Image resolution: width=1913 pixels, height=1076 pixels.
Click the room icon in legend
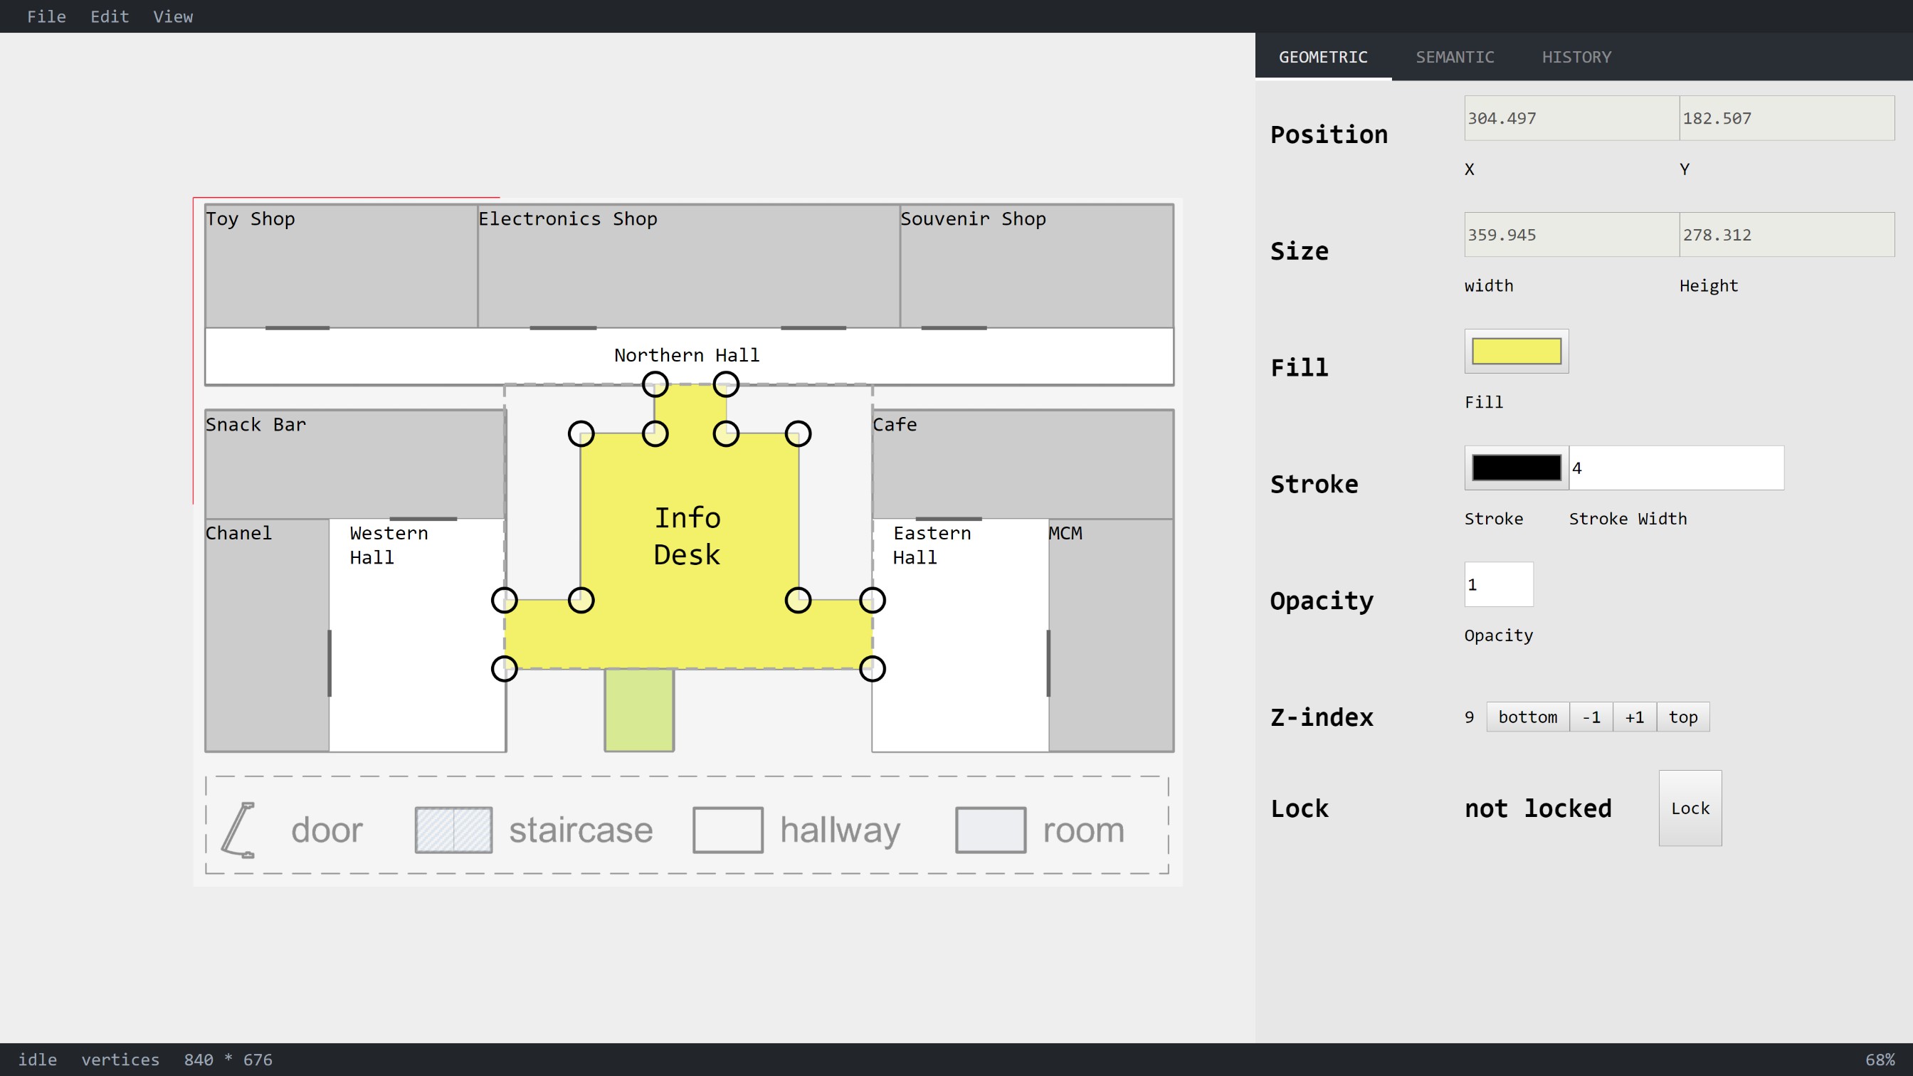[x=991, y=830]
